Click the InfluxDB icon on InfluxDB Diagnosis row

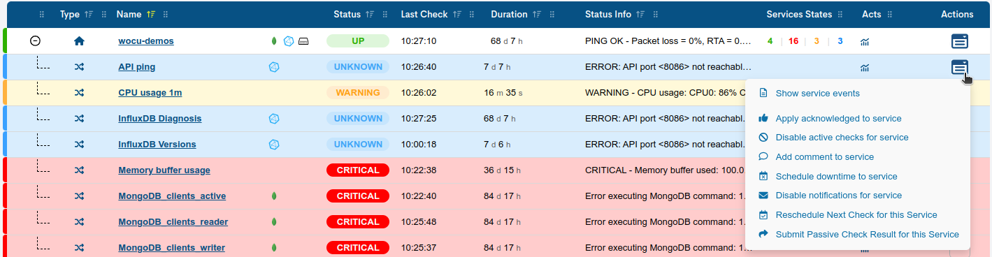(x=274, y=119)
